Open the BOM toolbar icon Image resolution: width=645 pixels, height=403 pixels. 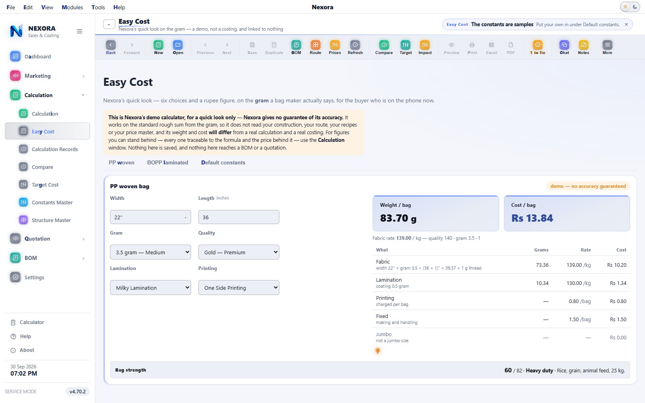296,47
